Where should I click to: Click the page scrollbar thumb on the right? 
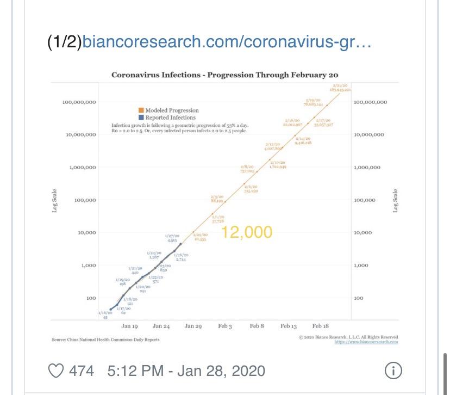coord(445,374)
